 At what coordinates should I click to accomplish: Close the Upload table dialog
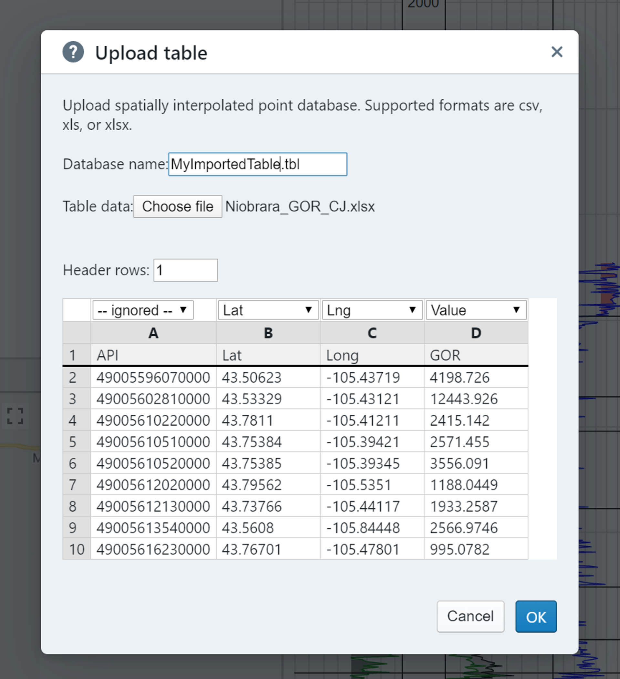tap(557, 52)
